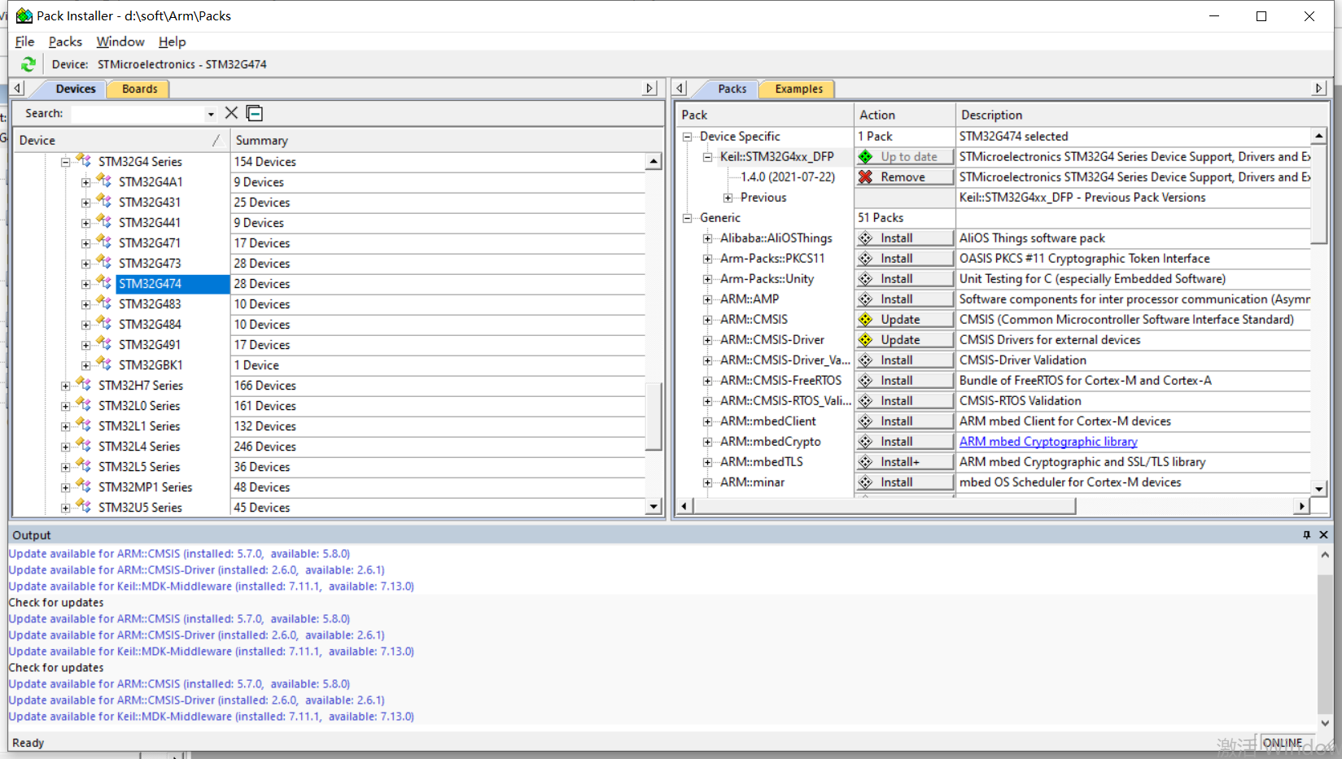Open the ARM mbed Cryptographic library link
Image resolution: width=1342 pixels, height=759 pixels.
(x=1048, y=441)
